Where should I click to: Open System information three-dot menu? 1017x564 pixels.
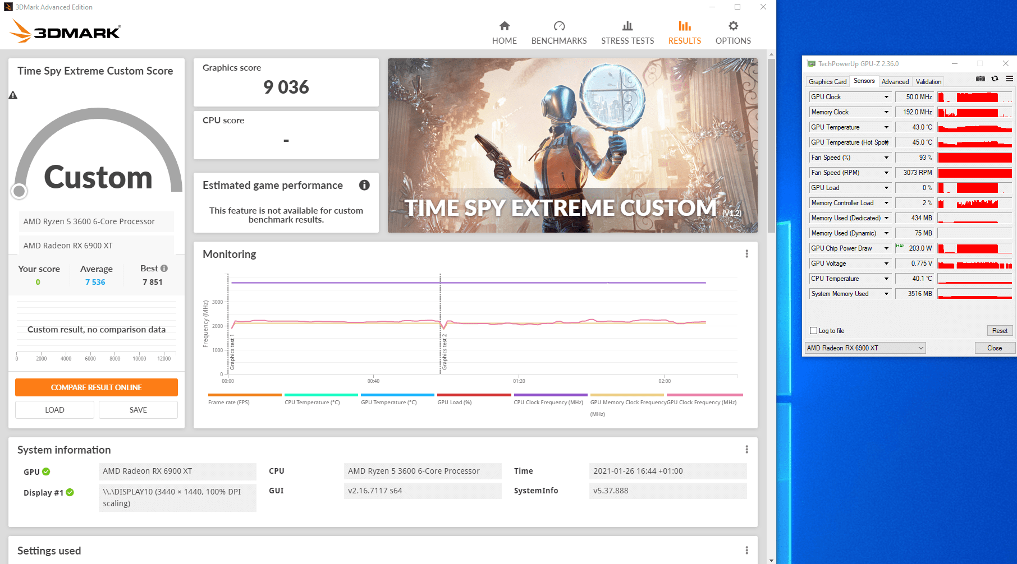746,450
